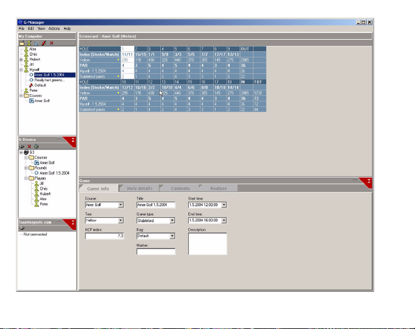The height and width of the screenshot is (329, 415).
Task: Click the new folder icon in My Computer toolbar
Action: point(22,43)
